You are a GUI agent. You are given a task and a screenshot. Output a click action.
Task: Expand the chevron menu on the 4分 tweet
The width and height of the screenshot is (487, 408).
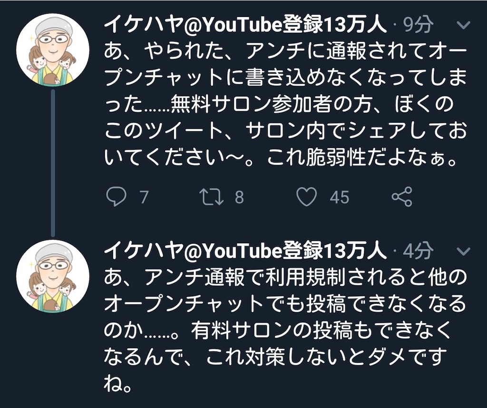point(463,251)
